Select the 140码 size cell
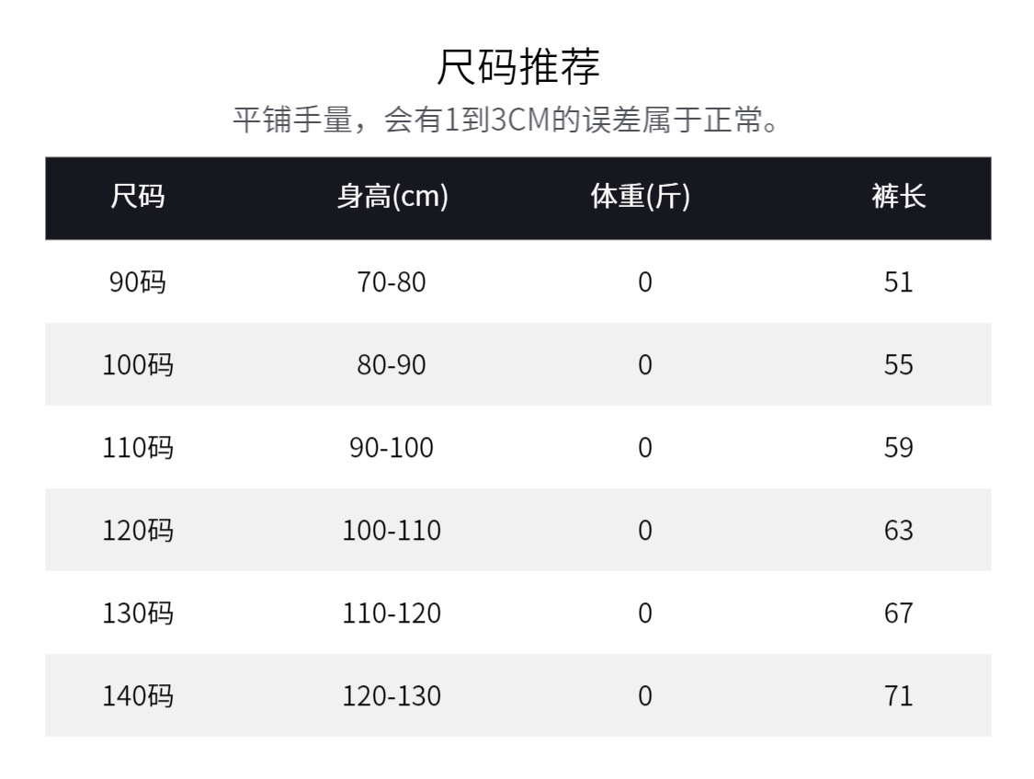This screenshot has height=779, width=1034. tap(138, 696)
